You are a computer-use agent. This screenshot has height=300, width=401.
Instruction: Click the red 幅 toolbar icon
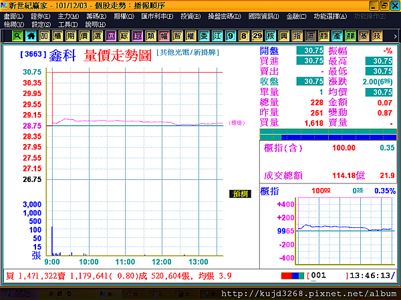(164, 36)
